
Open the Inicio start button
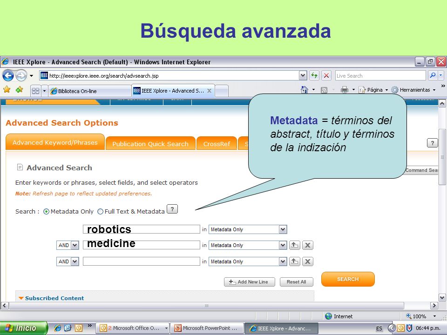(x=23, y=328)
